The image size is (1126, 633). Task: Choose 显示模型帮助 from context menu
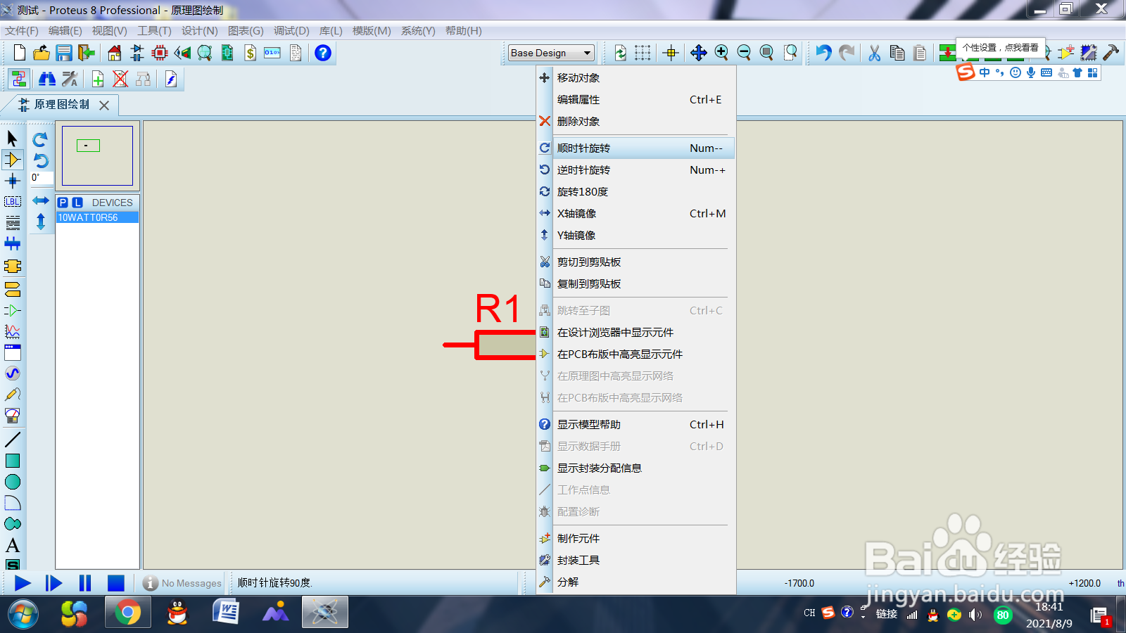636,425
